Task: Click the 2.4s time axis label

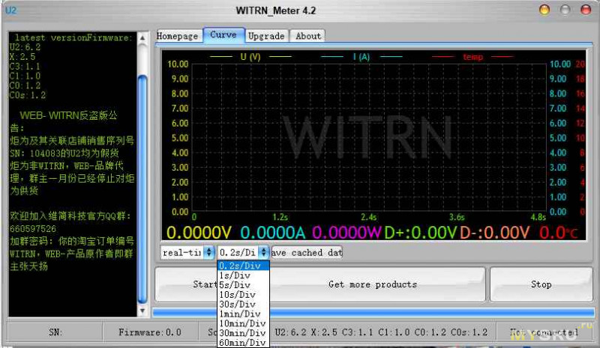Action: [x=368, y=217]
